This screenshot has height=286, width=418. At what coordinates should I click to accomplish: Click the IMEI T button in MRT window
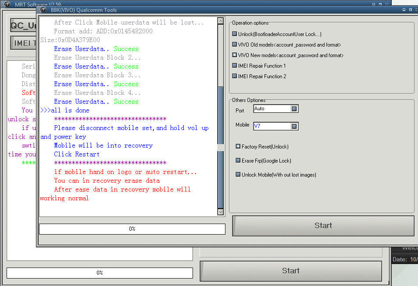pyautogui.click(x=23, y=43)
